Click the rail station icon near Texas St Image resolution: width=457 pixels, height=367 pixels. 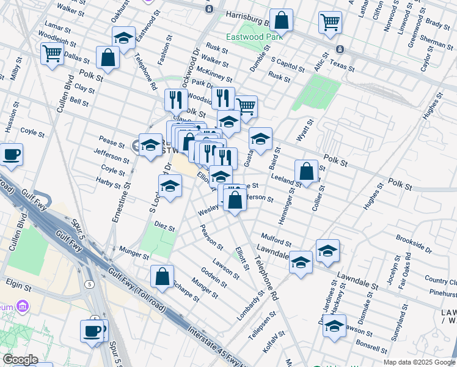tap(340, 50)
